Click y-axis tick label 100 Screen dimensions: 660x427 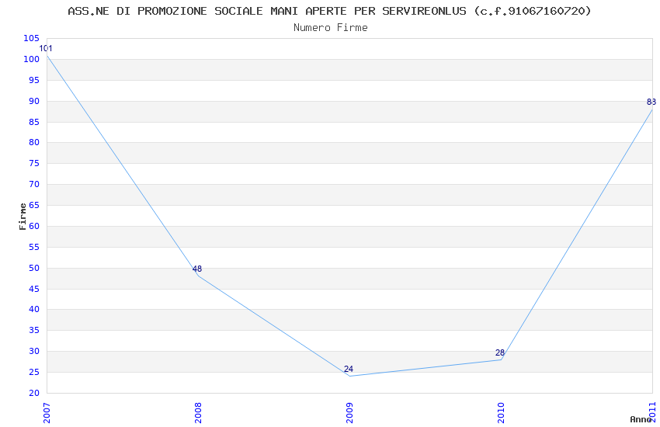(32, 59)
